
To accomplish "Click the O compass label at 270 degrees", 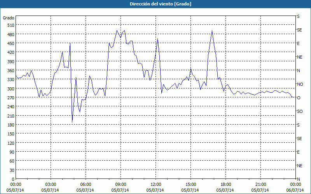I will [299, 98].
